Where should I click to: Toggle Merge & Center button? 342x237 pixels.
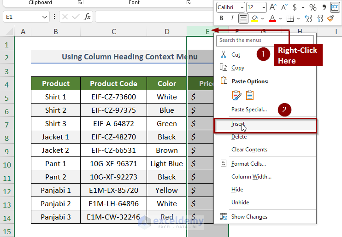[335, 7]
